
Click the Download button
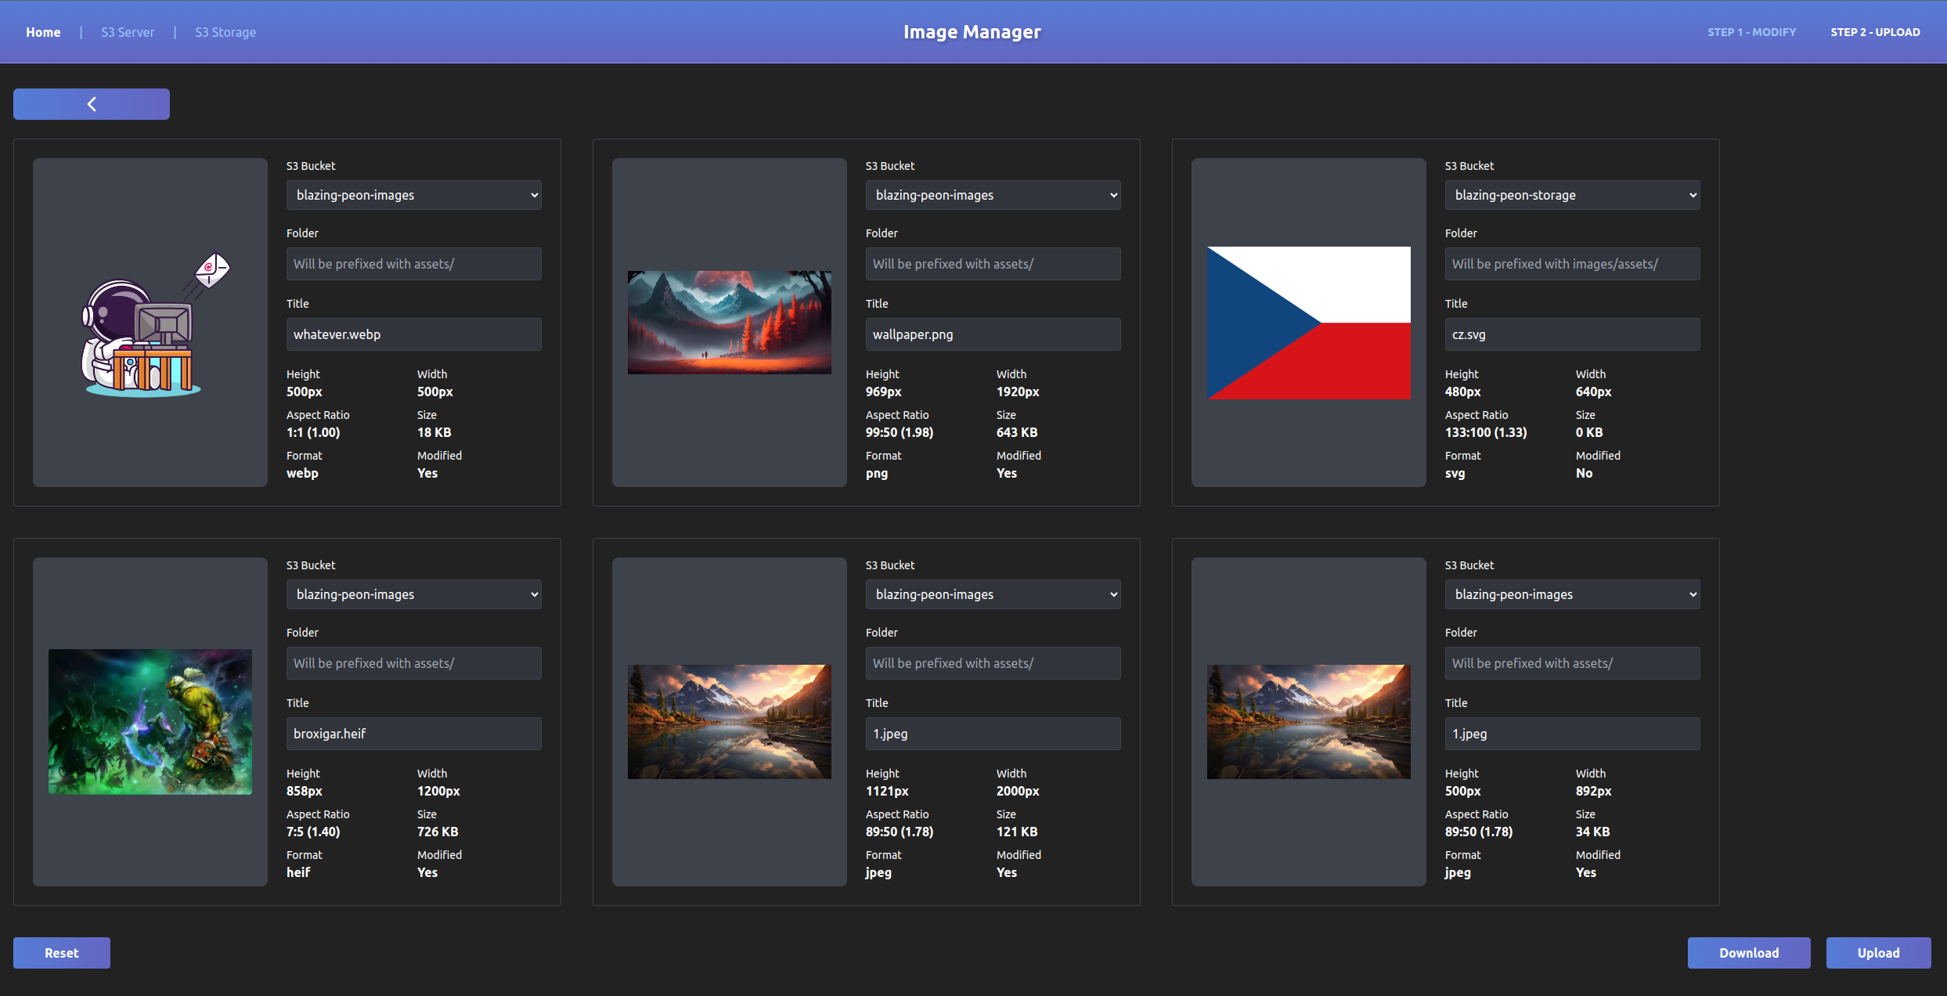tap(1749, 953)
